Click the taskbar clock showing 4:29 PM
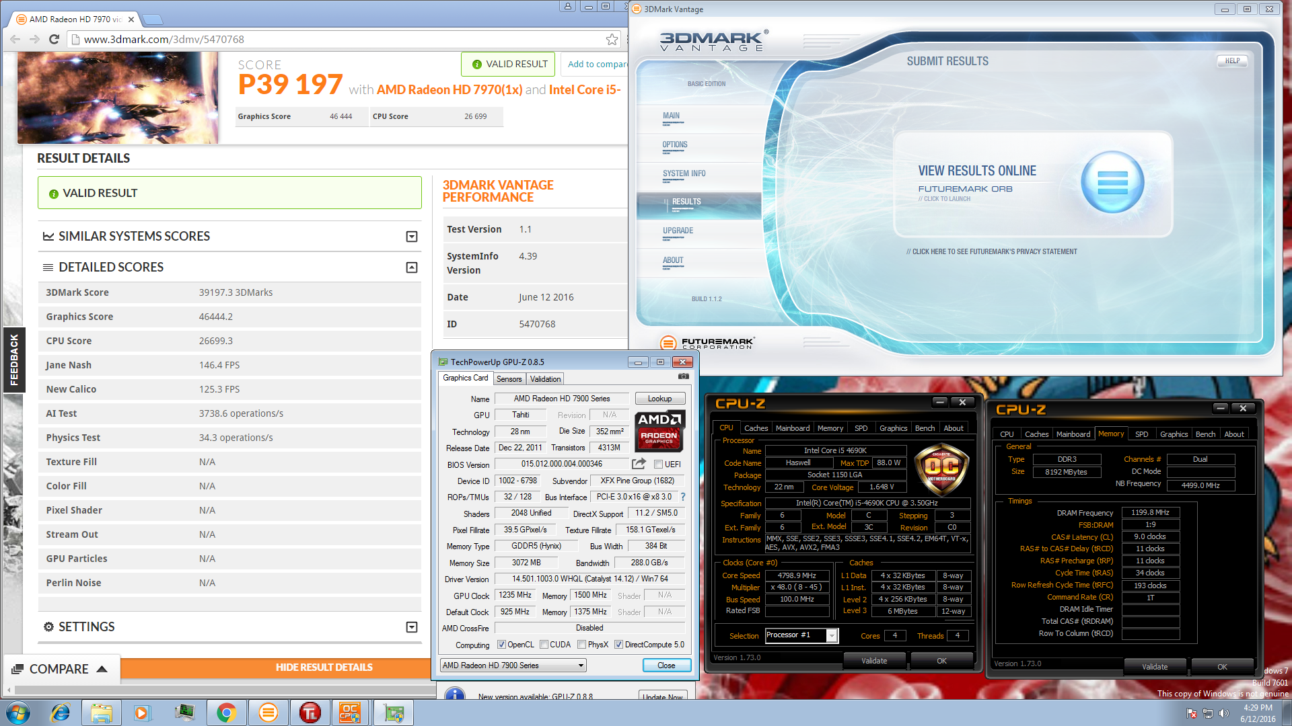 tap(1258, 713)
